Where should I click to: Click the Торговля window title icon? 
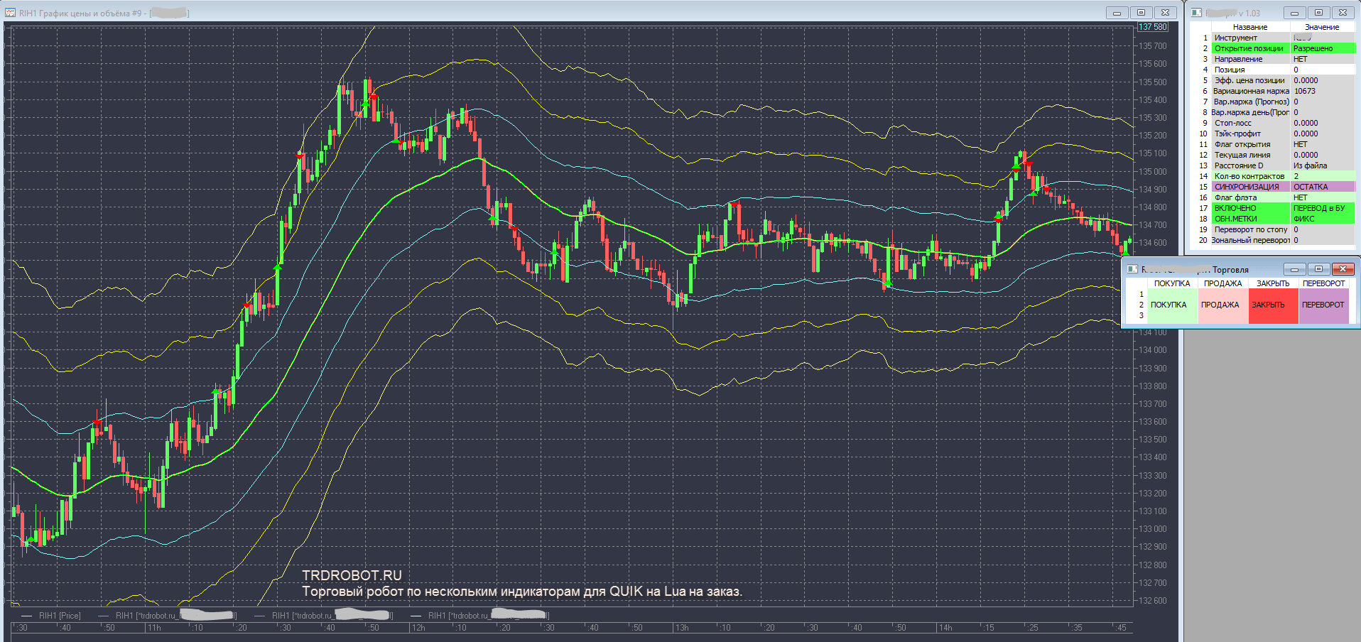pyautogui.click(x=1132, y=269)
